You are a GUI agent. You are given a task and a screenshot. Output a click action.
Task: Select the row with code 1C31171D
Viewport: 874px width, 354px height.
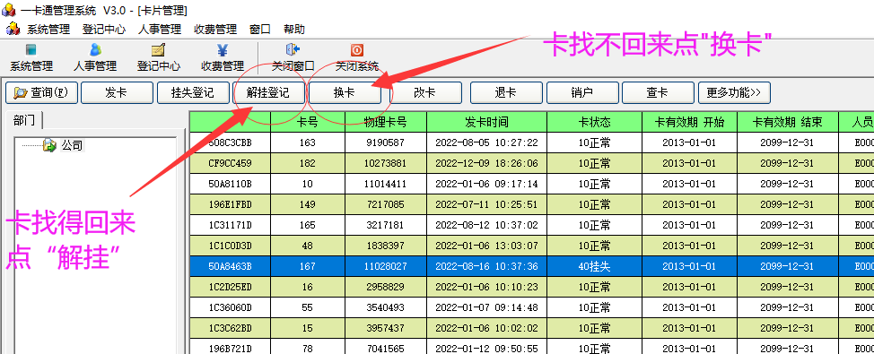click(x=532, y=225)
